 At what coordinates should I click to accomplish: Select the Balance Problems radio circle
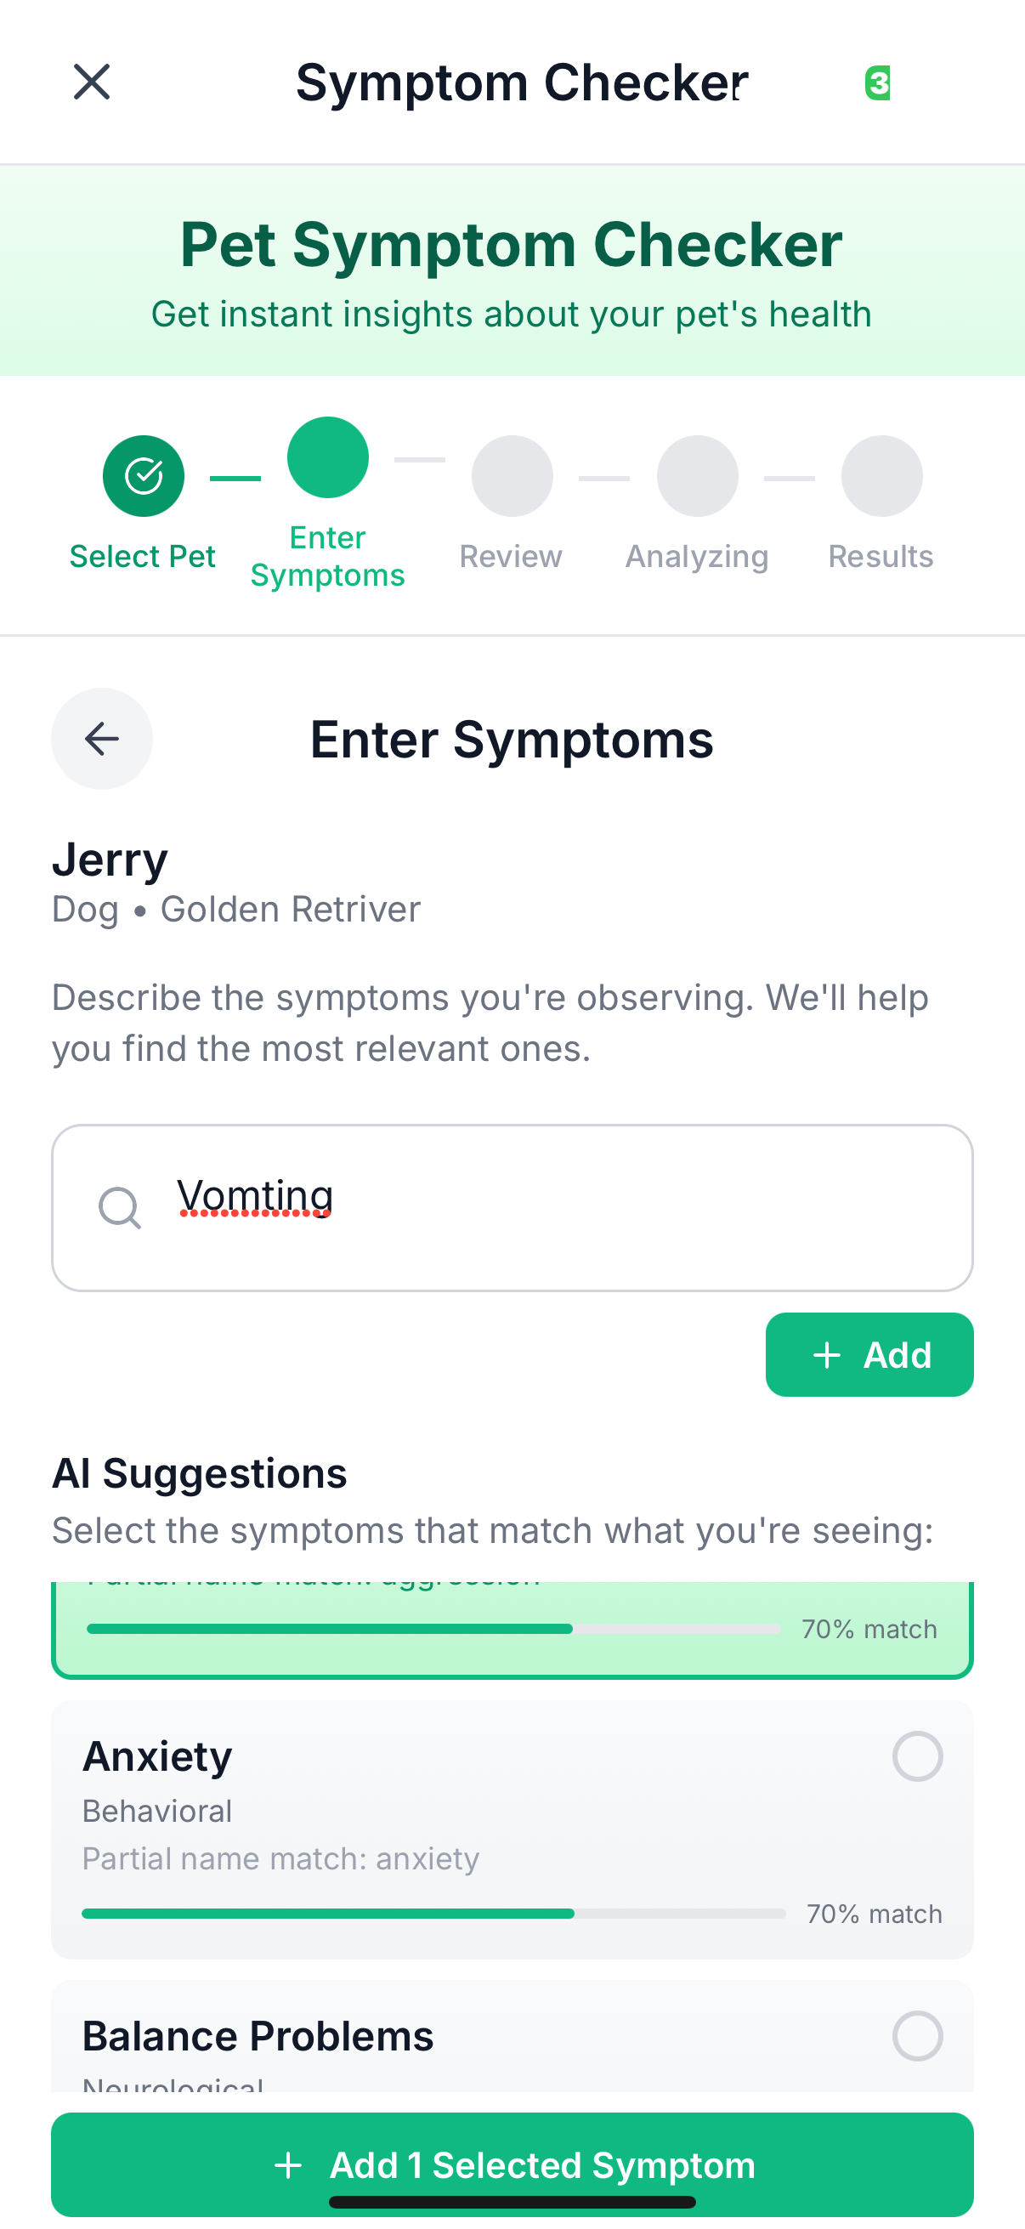918,2036
